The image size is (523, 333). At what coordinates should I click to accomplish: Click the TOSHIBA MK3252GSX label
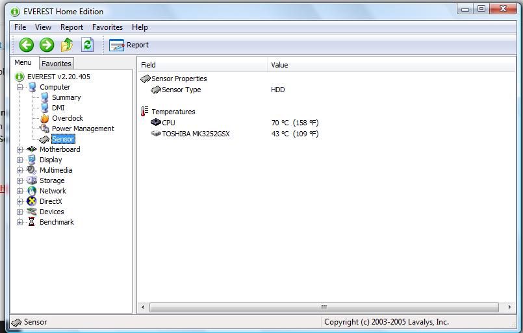click(196, 134)
